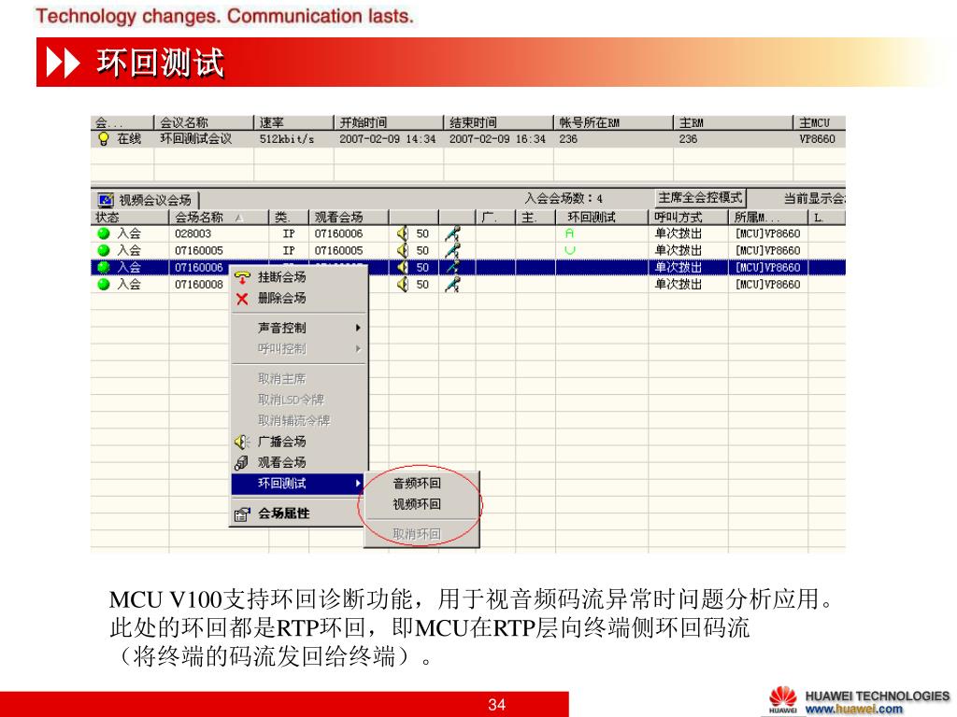Expand the 环回测试 submenu
This screenshot has height=717, width=957.
point(299,484)
